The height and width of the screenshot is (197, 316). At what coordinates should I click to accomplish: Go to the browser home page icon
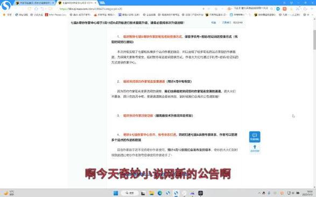pyautogui.click(x=37, y=9)
